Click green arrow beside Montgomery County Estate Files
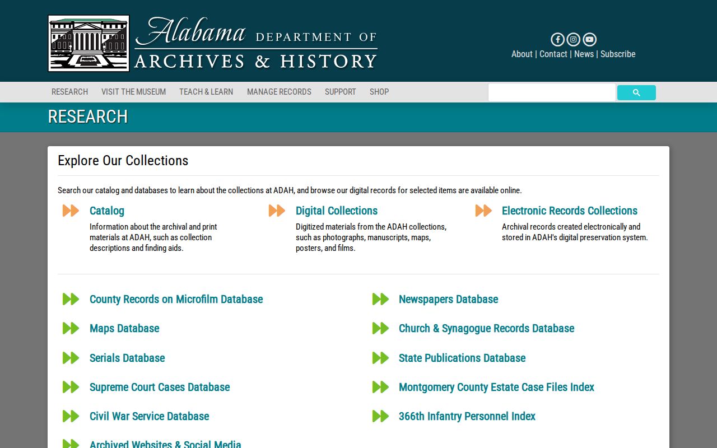The width and height of the screenshot is (717, 448). 380,387
